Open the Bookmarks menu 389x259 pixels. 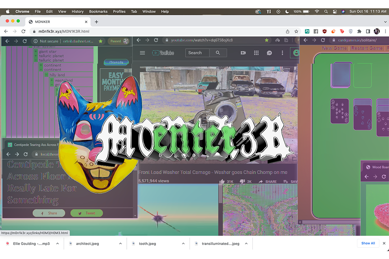[98, 12]
